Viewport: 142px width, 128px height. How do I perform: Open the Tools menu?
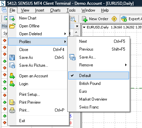[71, 10]
